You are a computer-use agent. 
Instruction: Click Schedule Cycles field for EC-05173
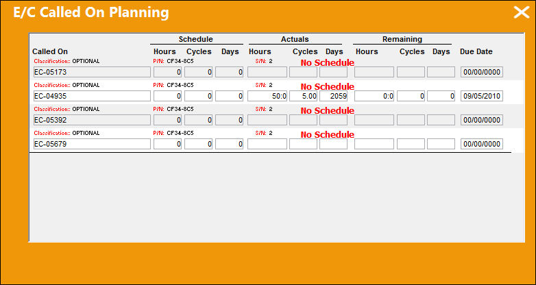[x=198, y=72]
